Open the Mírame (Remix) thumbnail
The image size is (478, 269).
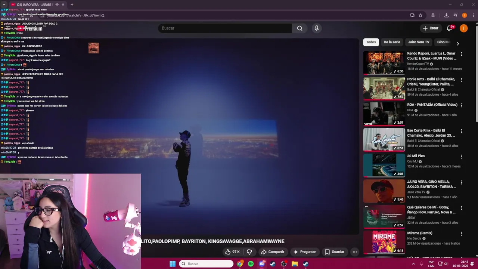pos(384,242)
